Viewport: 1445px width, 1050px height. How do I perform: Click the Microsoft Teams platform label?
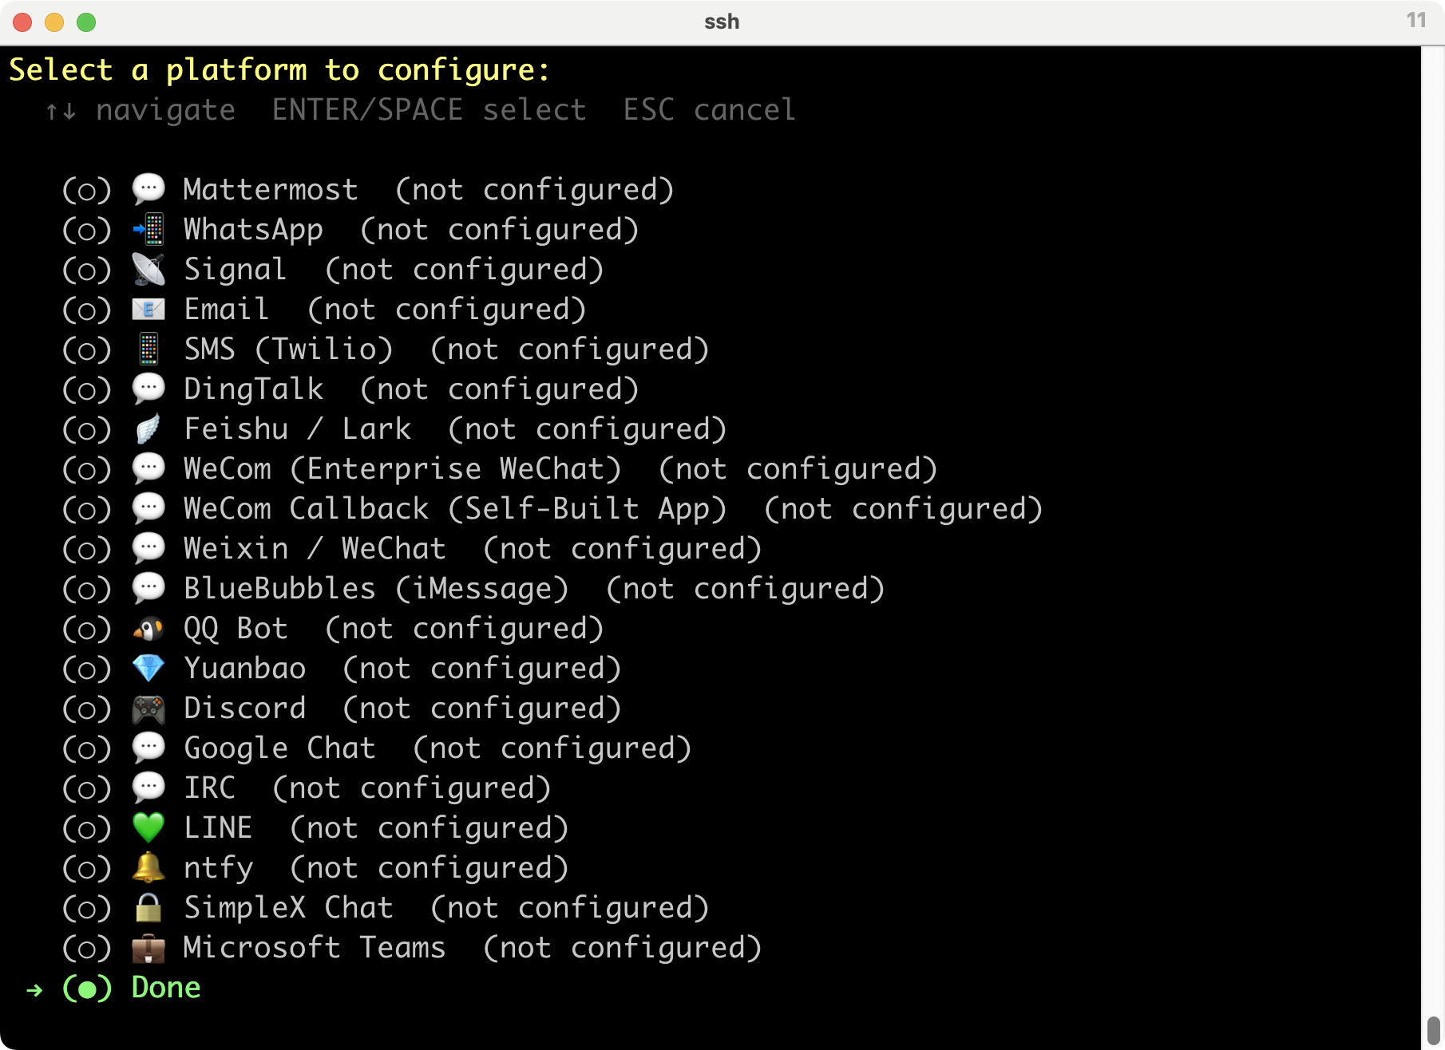(315, 947)
